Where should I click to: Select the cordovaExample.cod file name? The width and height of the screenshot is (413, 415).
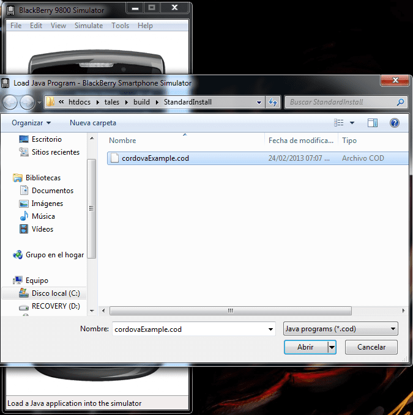155,158
